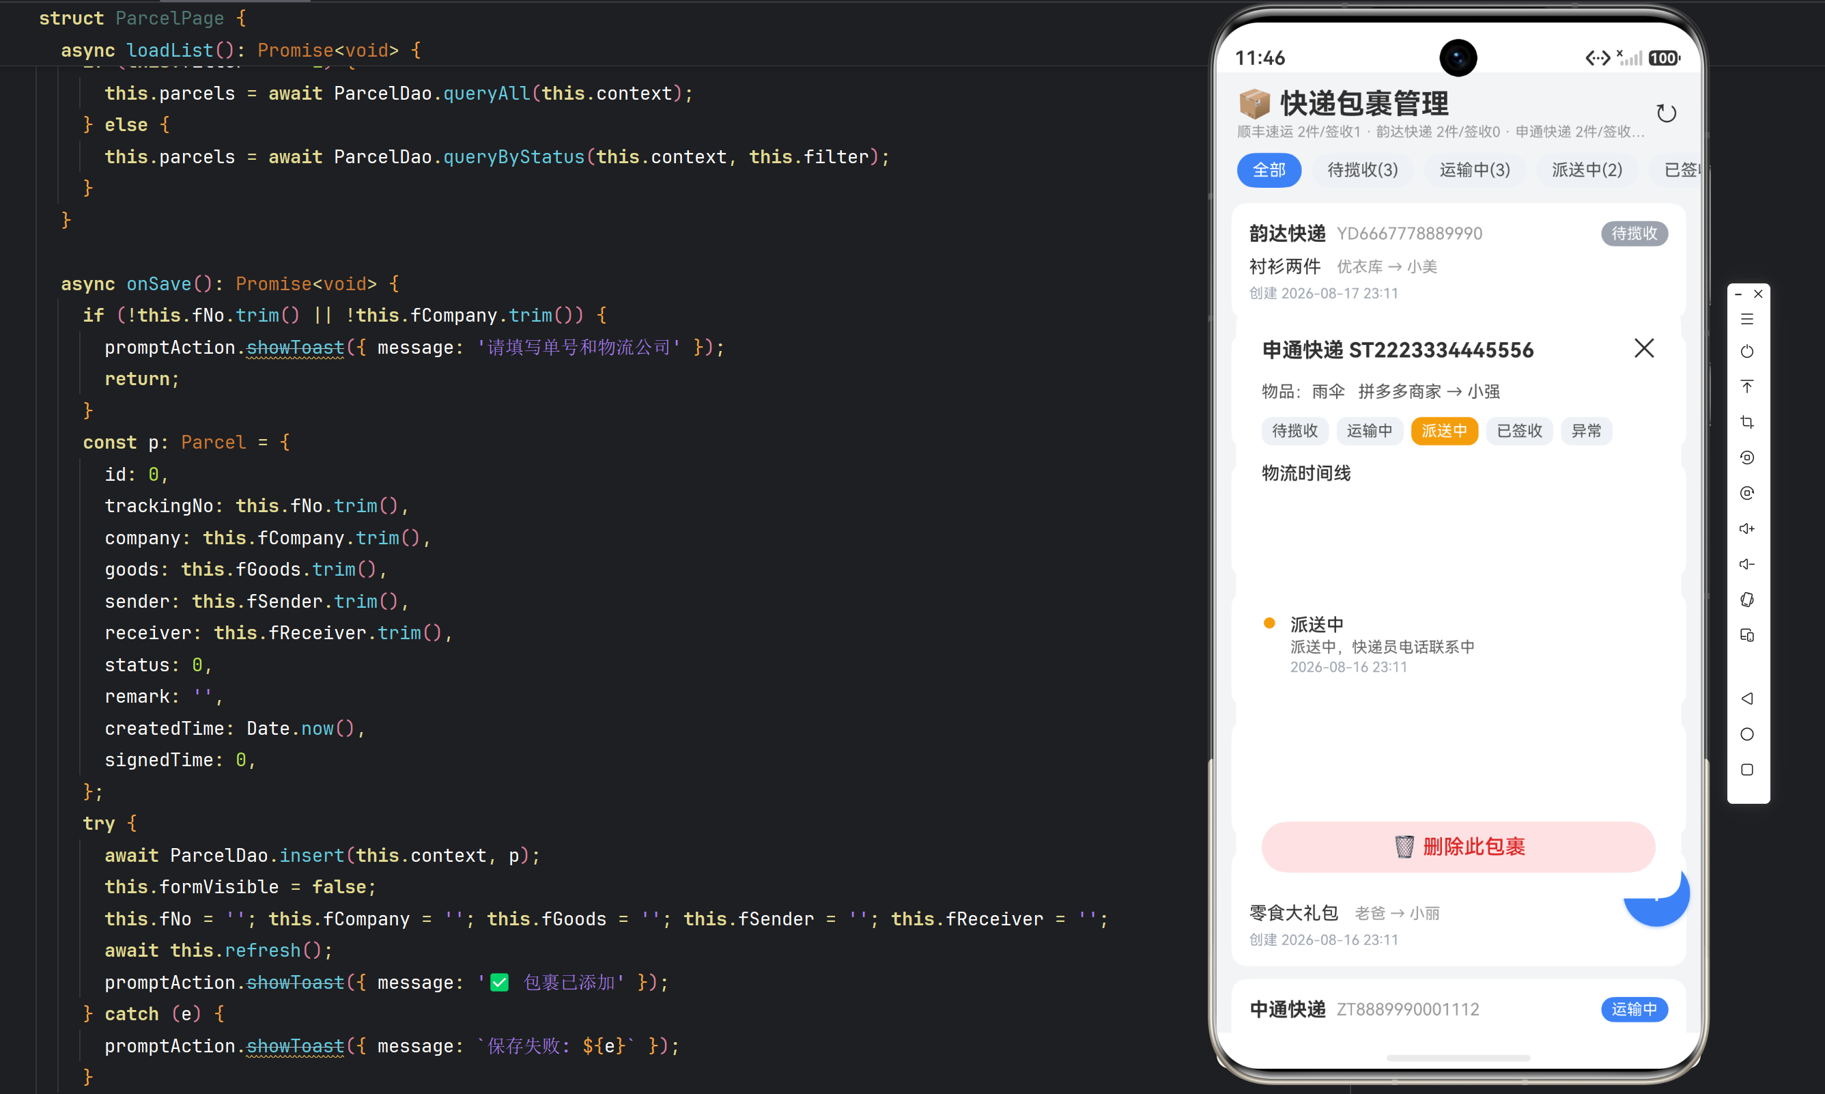This screenshot has width=1825, height=1094.
Task: Tap the package box icon beside the title
Action: [x=1254, y=103]
